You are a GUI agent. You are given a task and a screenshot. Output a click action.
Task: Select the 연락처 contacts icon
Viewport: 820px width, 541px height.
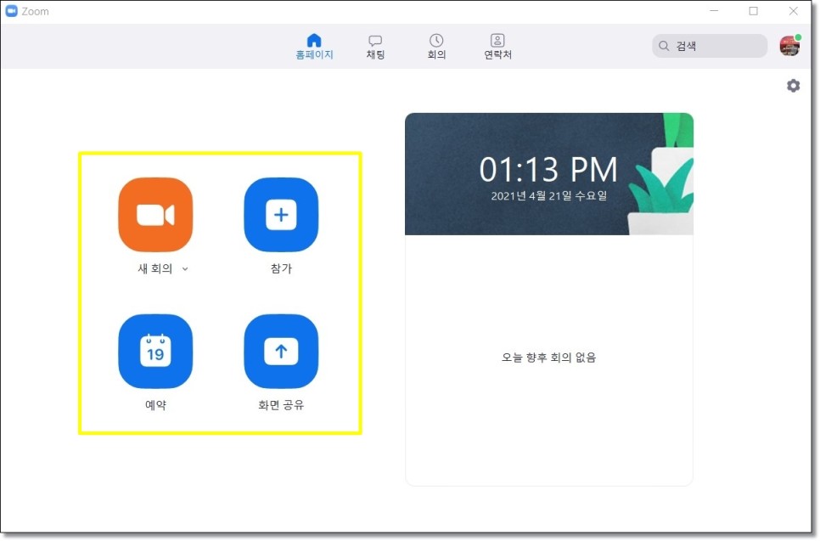(x=497, y=39)
